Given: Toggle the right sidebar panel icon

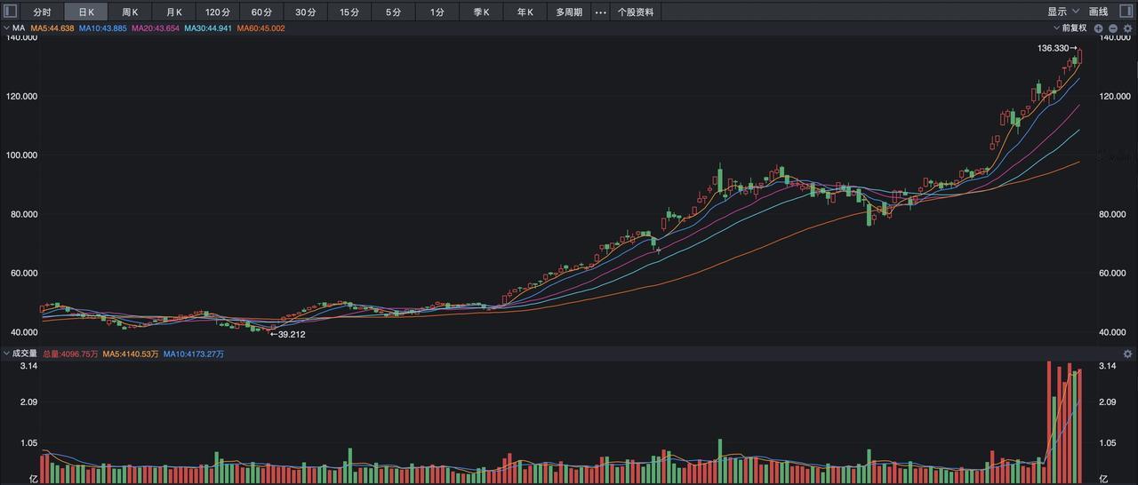Looking at the screenshot, I should pos(1126,12).
